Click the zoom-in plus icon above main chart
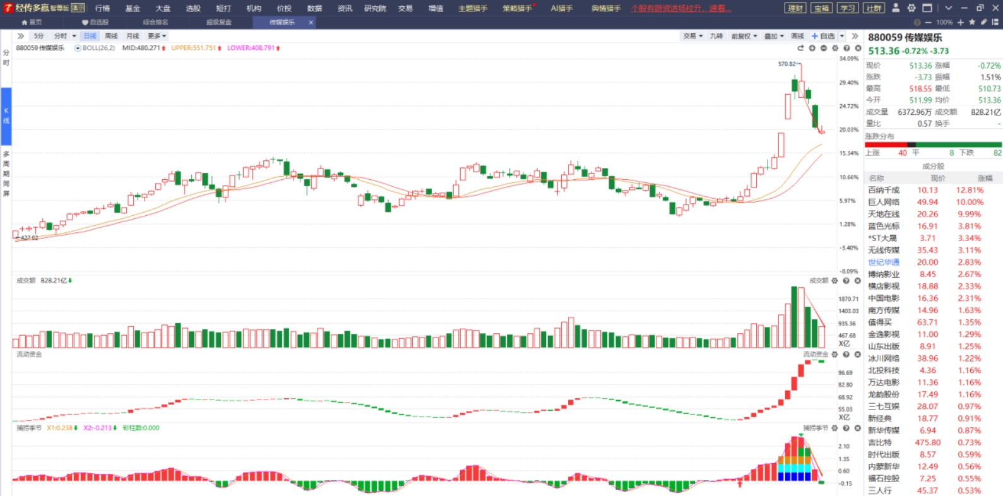 tap(812, 48)
